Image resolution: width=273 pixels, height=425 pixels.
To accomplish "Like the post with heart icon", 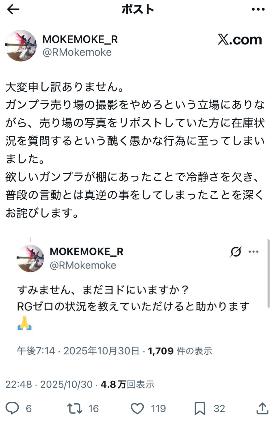I will pos(137,408).
